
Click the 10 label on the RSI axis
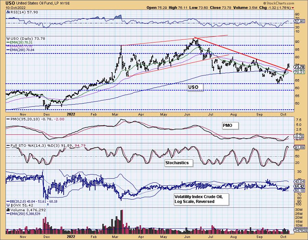pyautogui.click(x=297, y=32)
